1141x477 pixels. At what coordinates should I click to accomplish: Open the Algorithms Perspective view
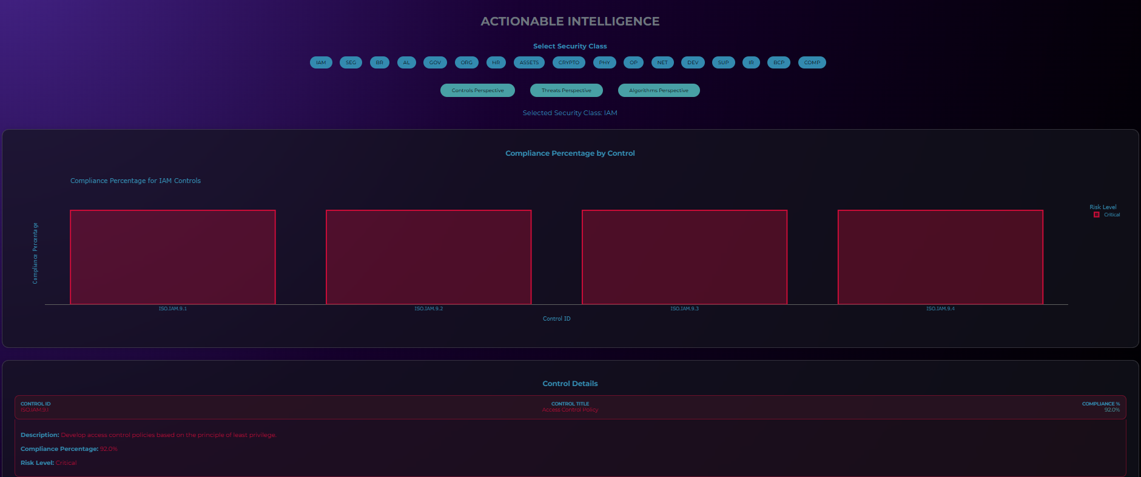point(659,90)
